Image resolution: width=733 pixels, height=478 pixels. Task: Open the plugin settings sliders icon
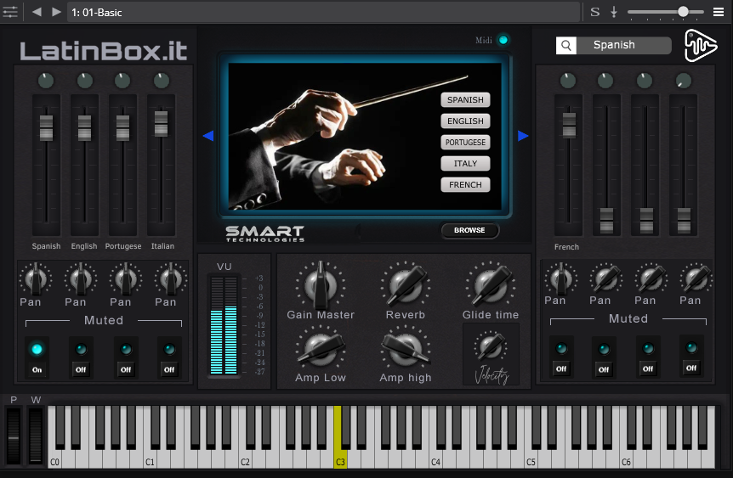[10, 12]
